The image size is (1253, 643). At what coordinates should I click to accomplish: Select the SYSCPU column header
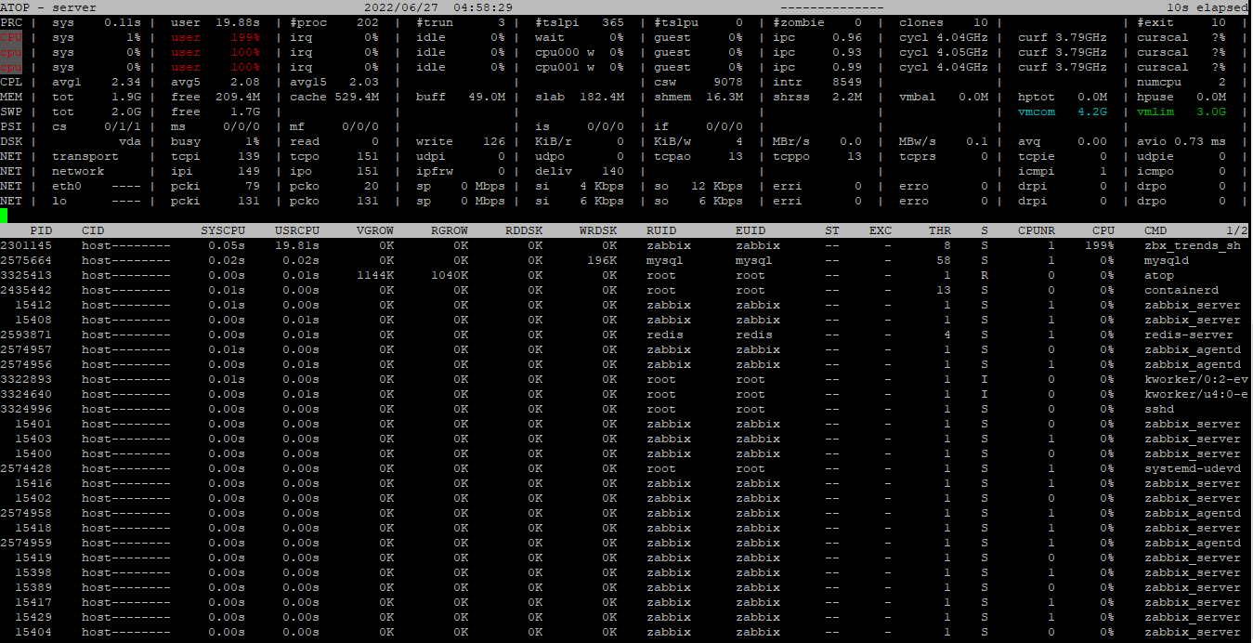[223, 230]
